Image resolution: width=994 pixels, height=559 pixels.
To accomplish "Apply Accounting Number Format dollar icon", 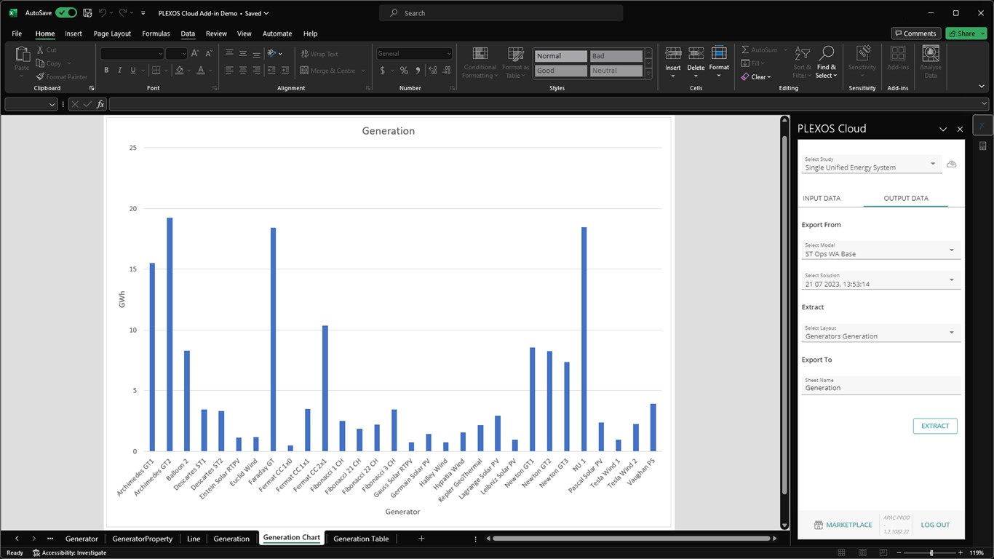I will (x=383, y=71).
